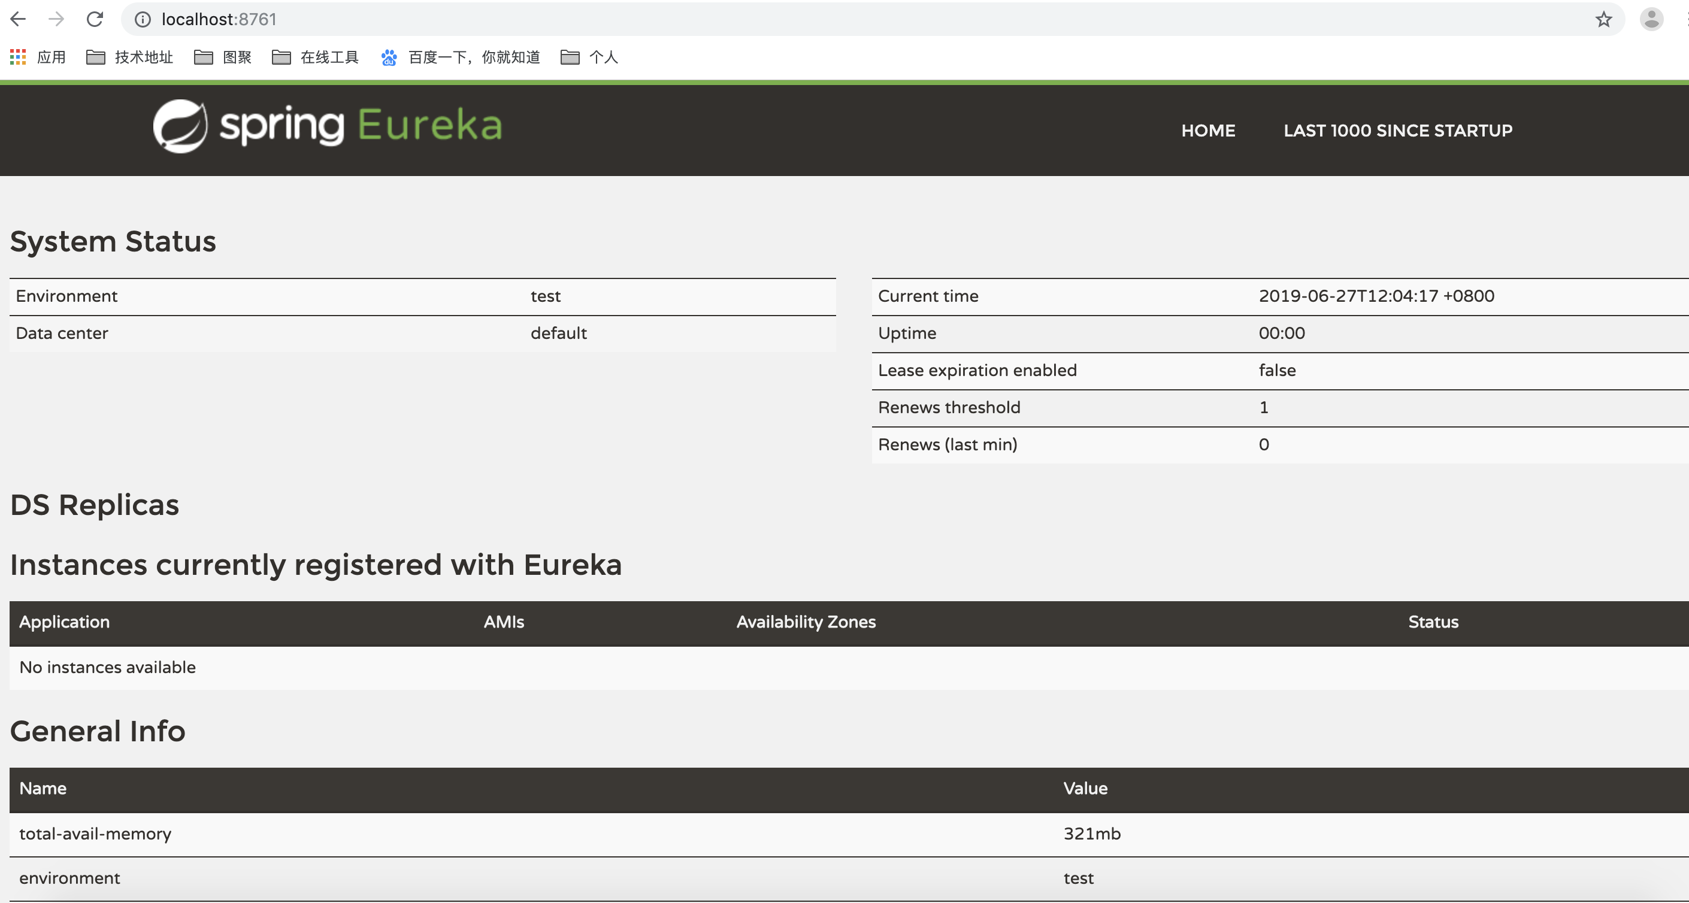Click the Eureka brand text link
This screenshot has width=1689, height=903.
pyautogui.click(x=429, y=125)
